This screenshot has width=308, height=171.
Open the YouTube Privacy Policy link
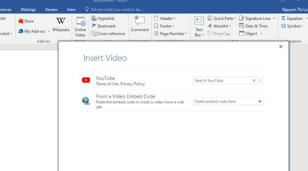pyautogui.click(x=133, y=84)
